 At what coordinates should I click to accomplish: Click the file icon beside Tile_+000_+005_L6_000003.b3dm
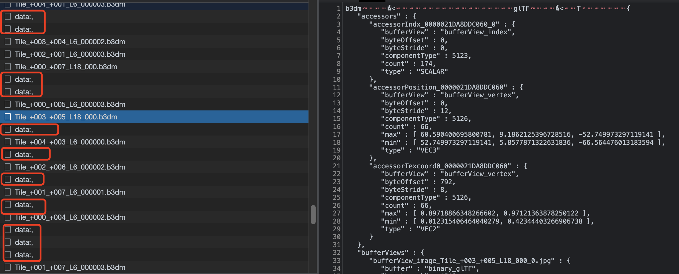pos(8,104)
